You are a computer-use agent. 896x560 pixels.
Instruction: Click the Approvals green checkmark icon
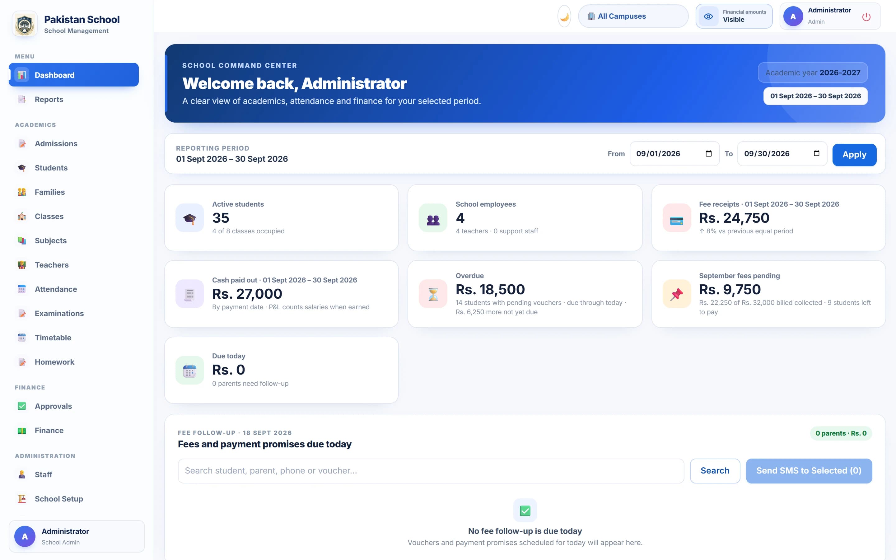tap(22, 406)
